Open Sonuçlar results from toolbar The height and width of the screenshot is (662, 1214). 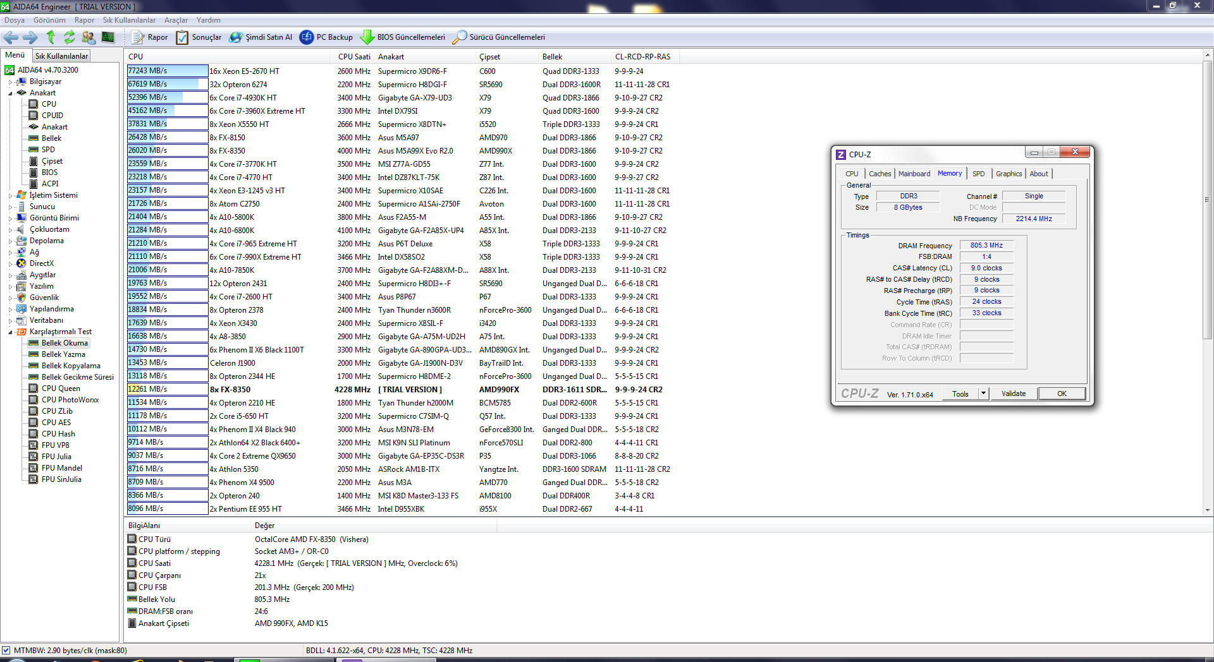click(199, 37)
